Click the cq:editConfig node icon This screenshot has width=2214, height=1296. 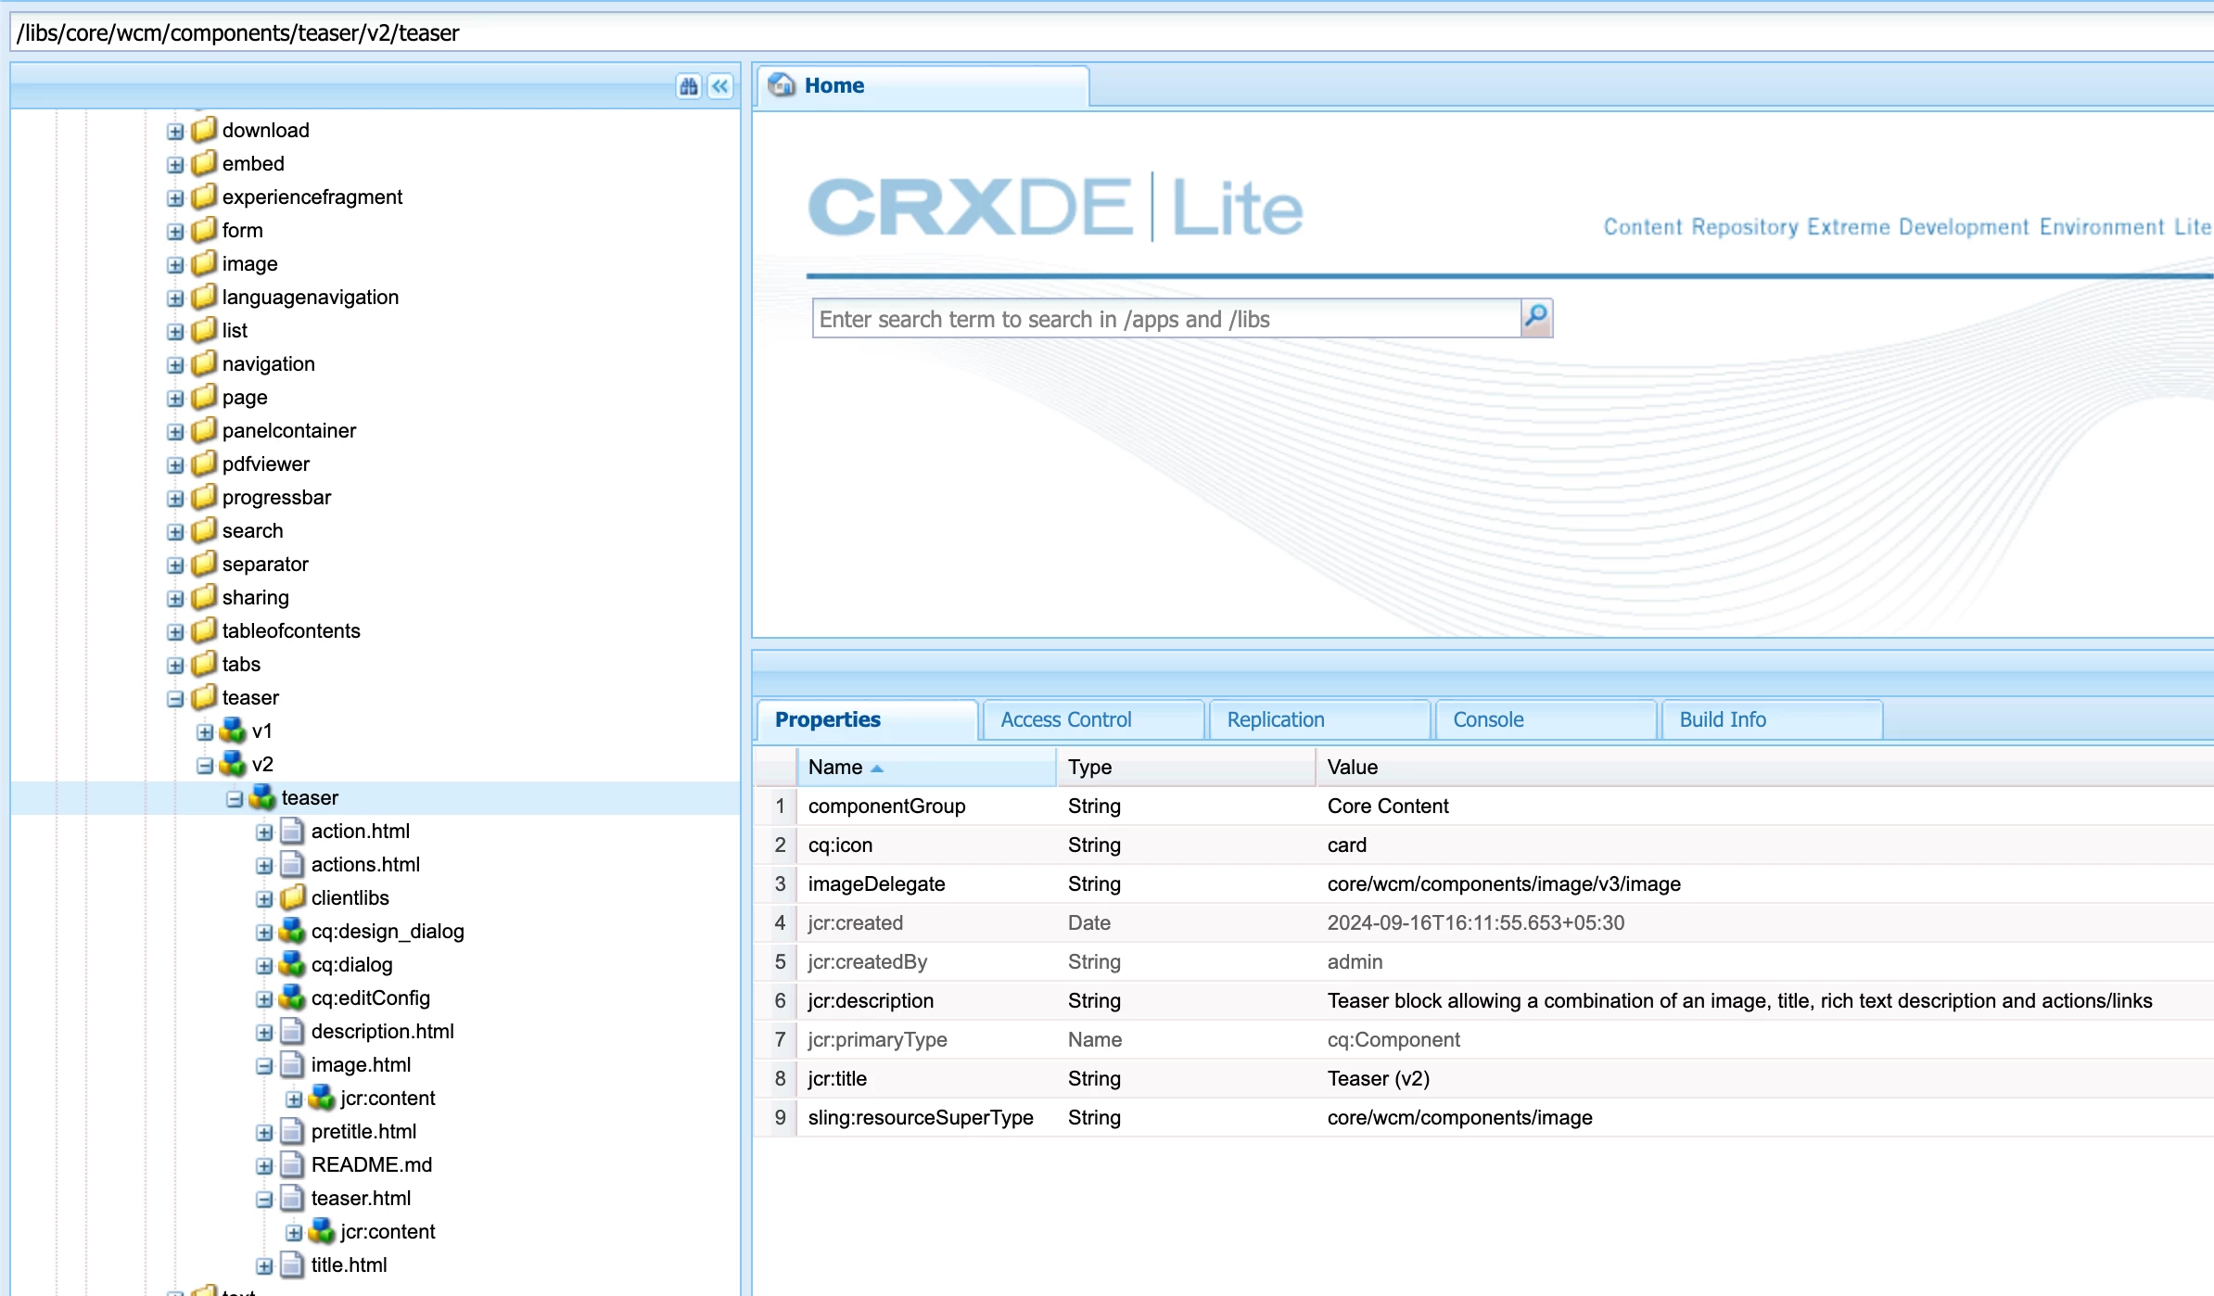[292, 997]
